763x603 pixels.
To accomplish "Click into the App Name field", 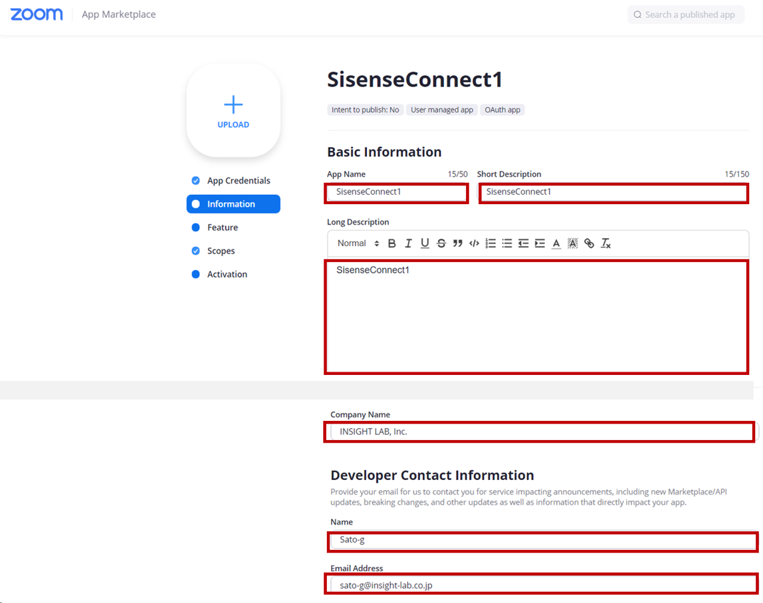I will (397, 192).
